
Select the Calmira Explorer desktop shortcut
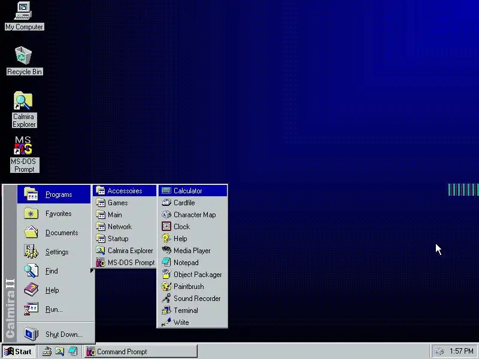click(24, 109)
